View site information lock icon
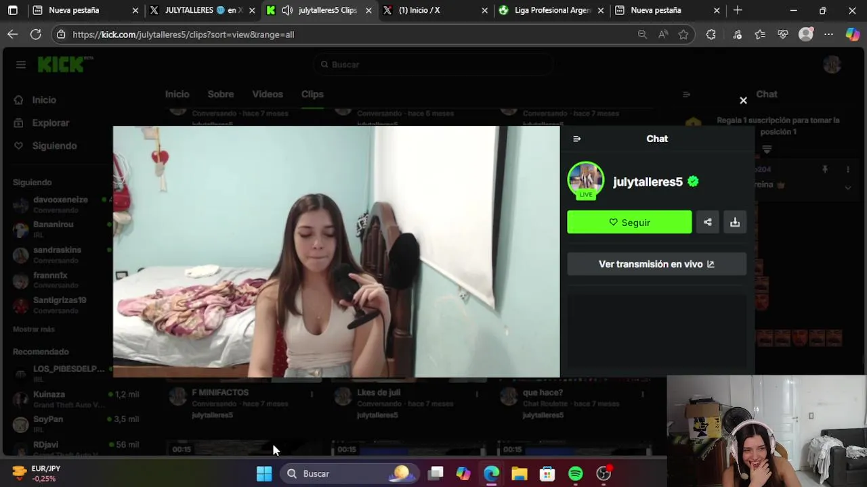Image resolution: width=867 pixels, height=487 pixels. [61, 34]
